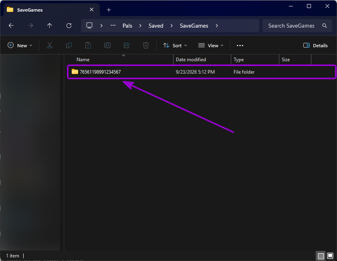Maximize the File Explorer window
Screen dimensions: 337x261
pyautogui.click(x=309, y=6)
